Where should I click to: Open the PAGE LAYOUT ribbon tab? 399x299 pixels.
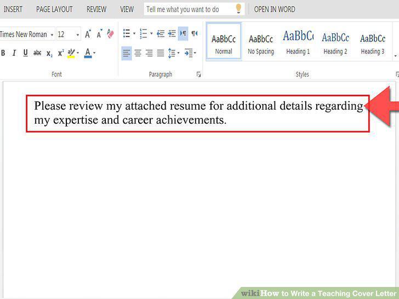[x=54, y=9]
